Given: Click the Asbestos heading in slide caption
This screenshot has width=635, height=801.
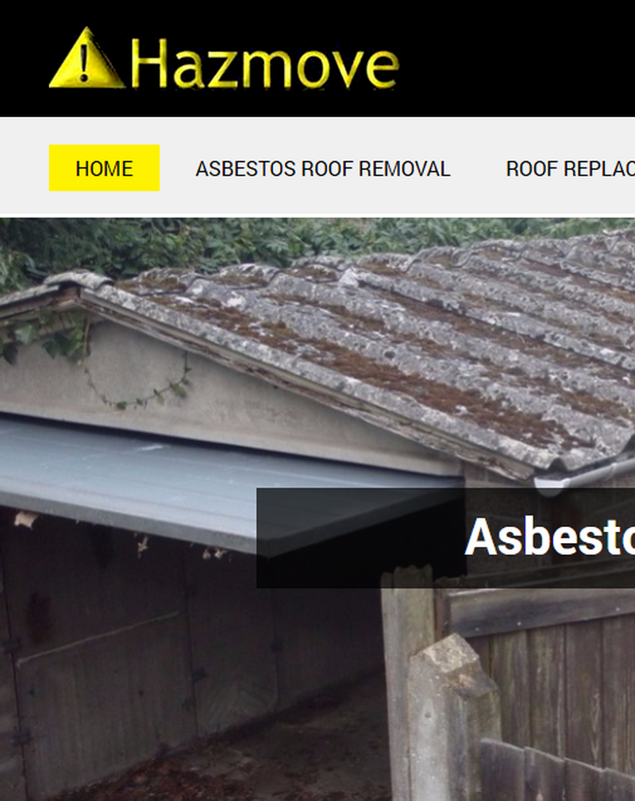Looking at the screenshot, I should 550,537.
